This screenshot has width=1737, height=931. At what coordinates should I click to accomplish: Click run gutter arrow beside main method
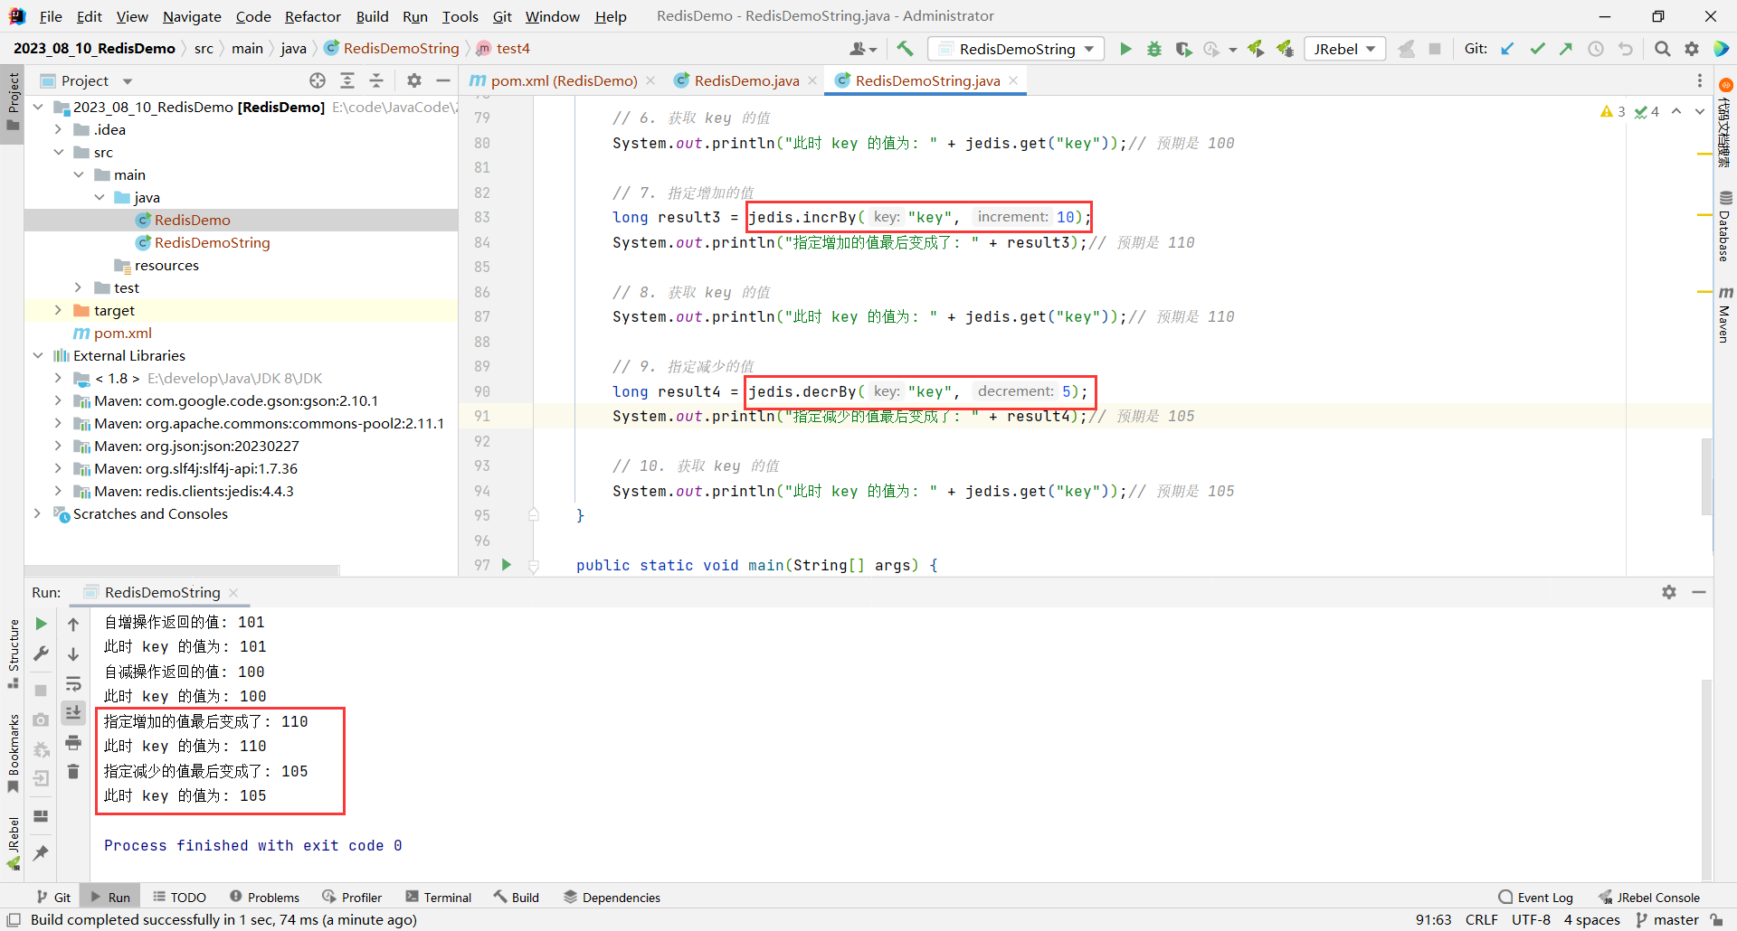pyautogui.click(x=507, y=565)
